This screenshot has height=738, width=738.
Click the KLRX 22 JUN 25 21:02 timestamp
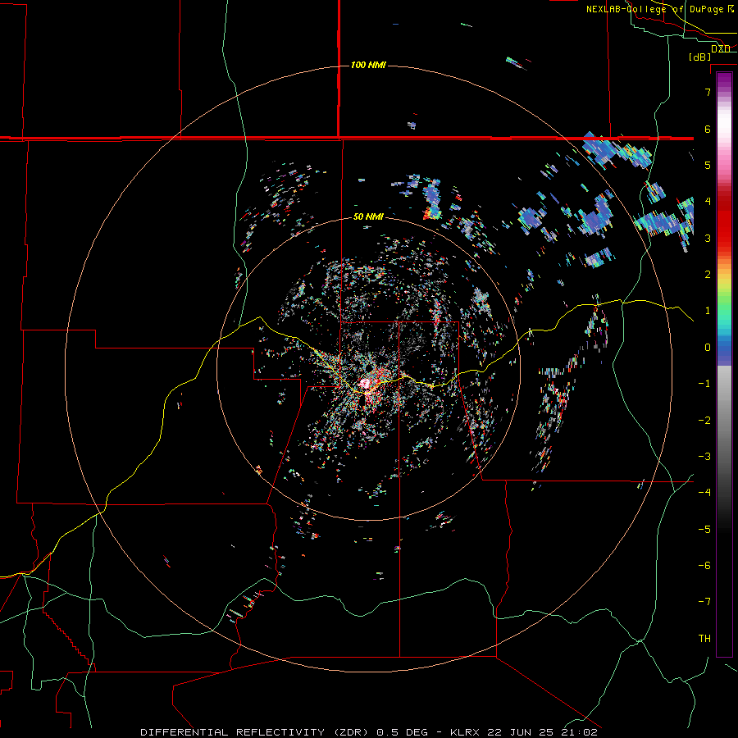[523, 732]
